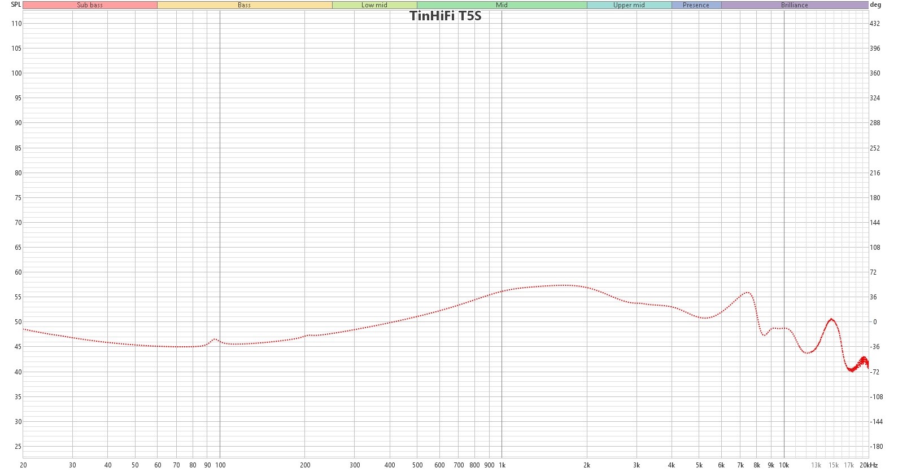Select the 10k frequency axis label

coord(784,465)
